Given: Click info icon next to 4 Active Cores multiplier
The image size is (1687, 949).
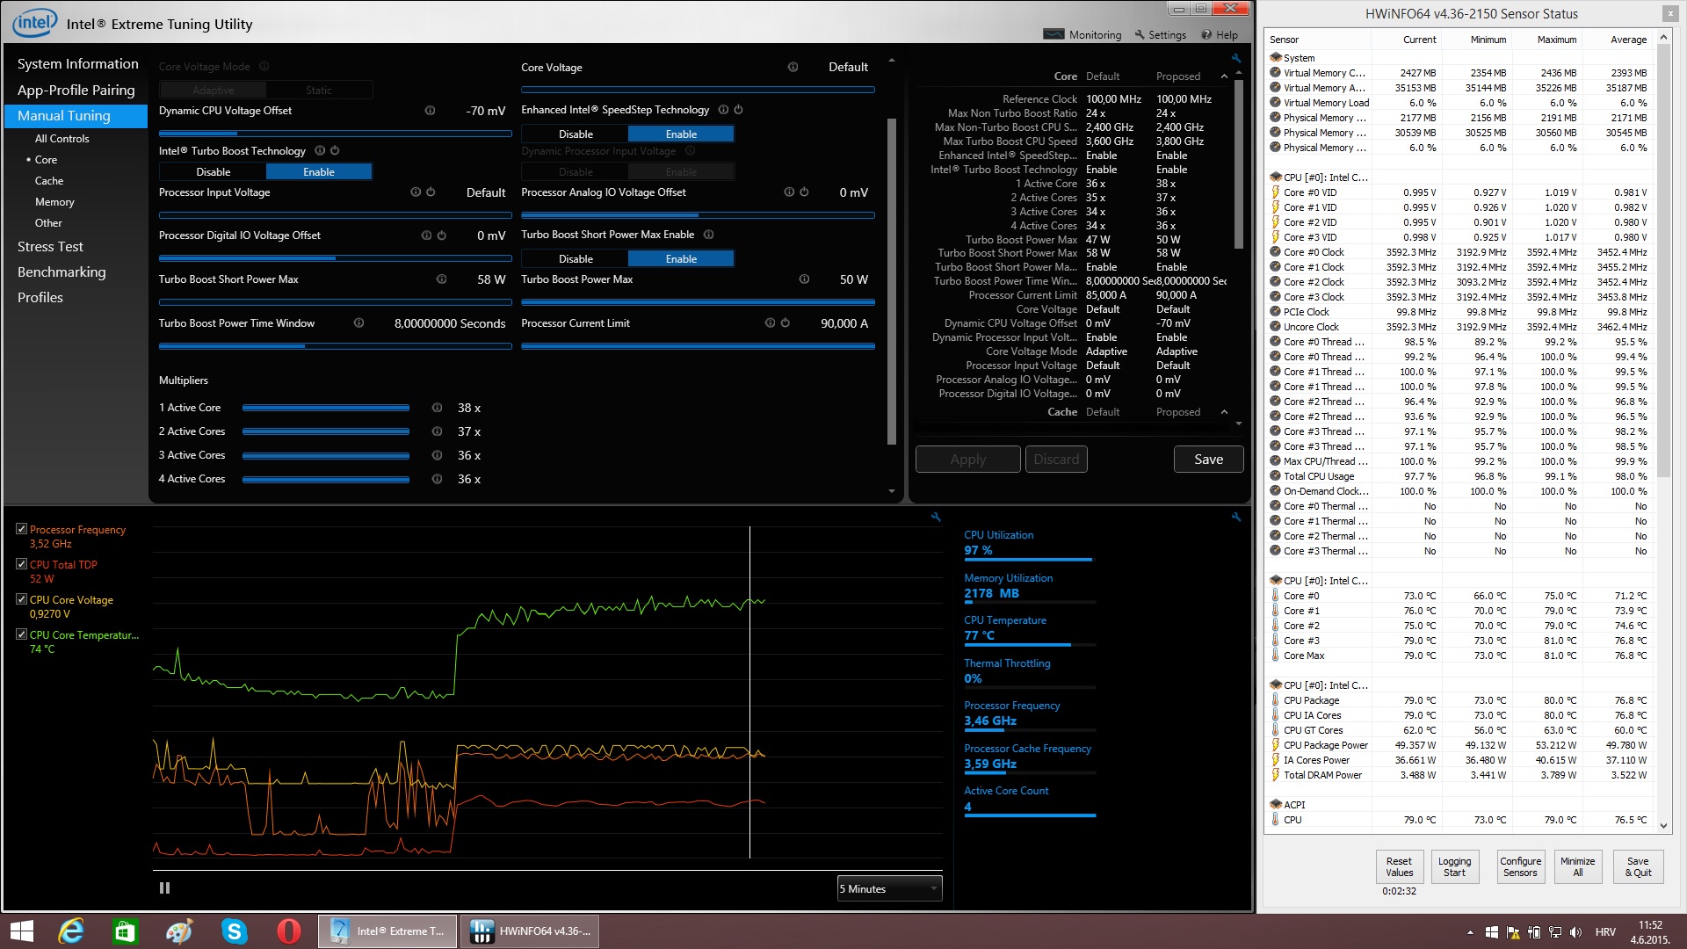Looking at the screenshot, I should tap(437, 479).
